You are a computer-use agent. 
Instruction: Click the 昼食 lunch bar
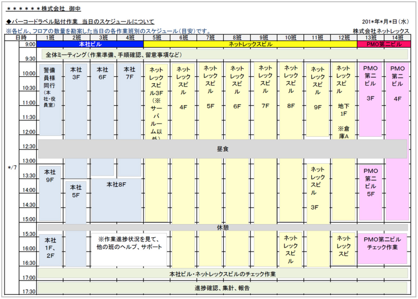(223, 149)
